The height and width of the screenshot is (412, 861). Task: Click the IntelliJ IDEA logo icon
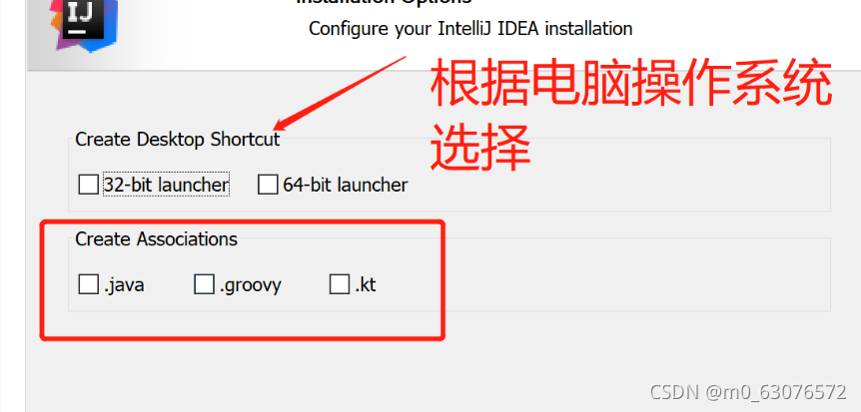pyautogui.click(x=86, y=25)
